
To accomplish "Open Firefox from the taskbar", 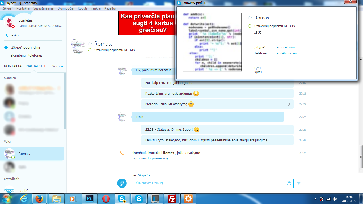I will pos(39,199).
